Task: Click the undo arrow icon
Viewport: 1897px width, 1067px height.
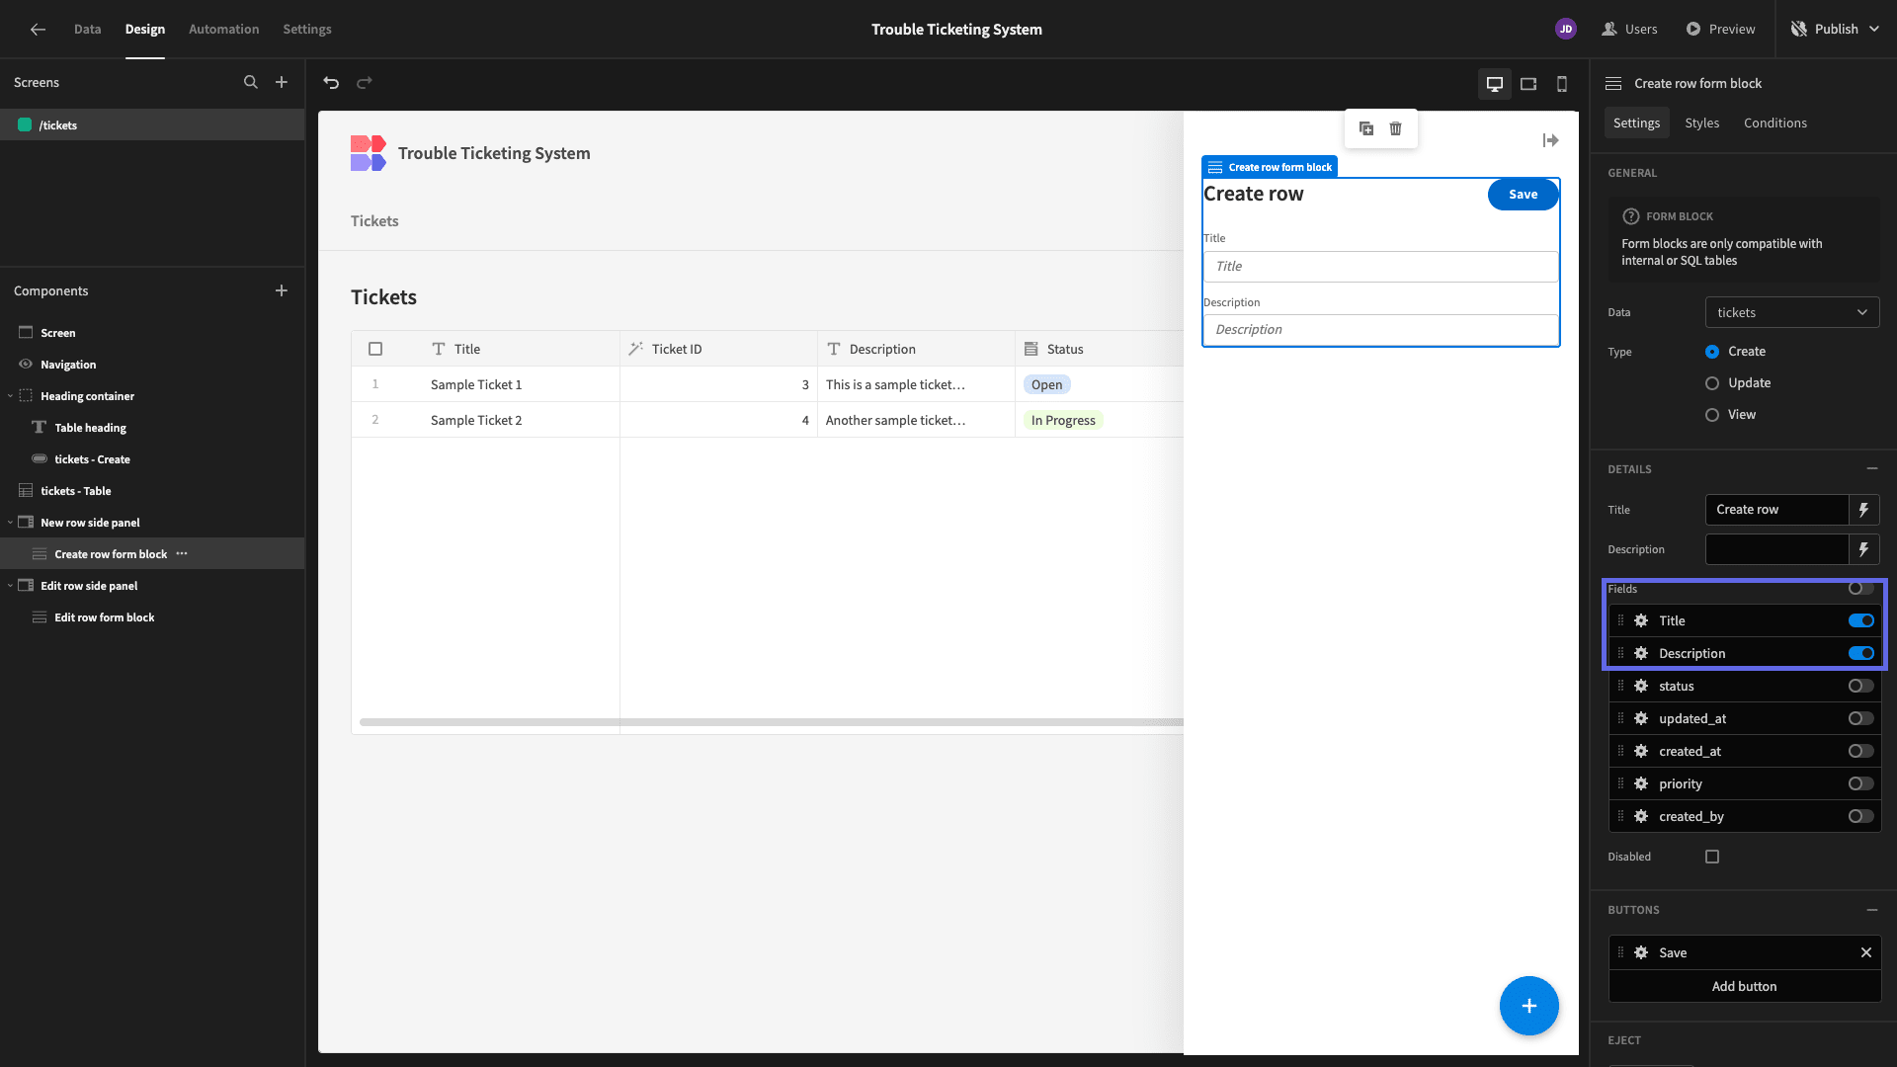Action: click(331, 83)
